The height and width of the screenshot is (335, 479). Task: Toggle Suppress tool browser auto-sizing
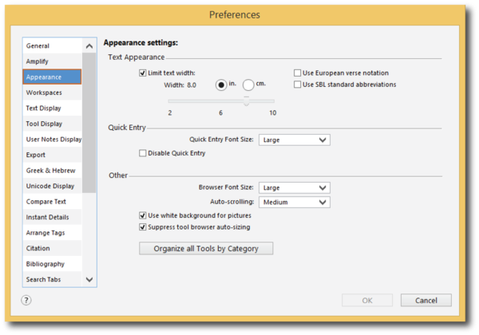point(142,227)
